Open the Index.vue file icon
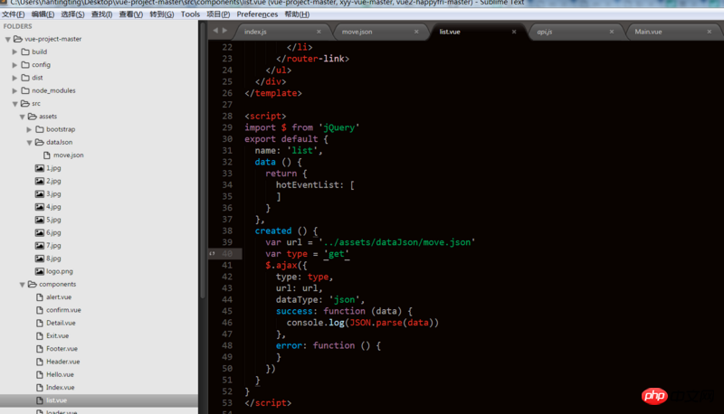 click(x=40, y=387)
